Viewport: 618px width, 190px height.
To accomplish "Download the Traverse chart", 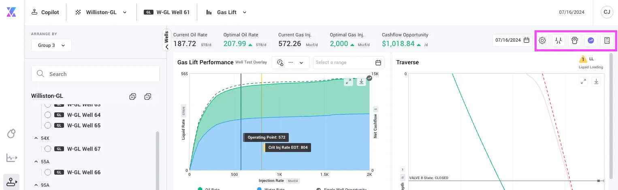I will 596,82.
